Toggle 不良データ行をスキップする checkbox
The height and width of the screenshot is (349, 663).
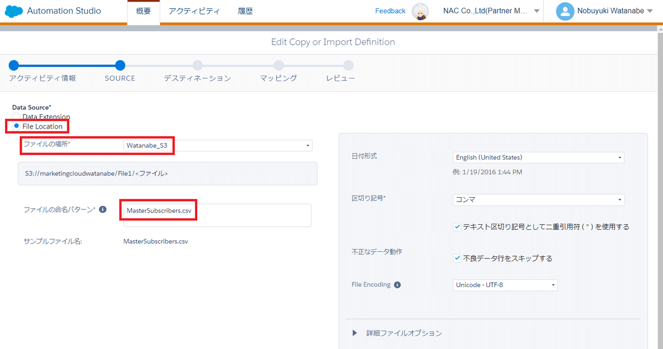pyautogui.click(x=457, y=258)
